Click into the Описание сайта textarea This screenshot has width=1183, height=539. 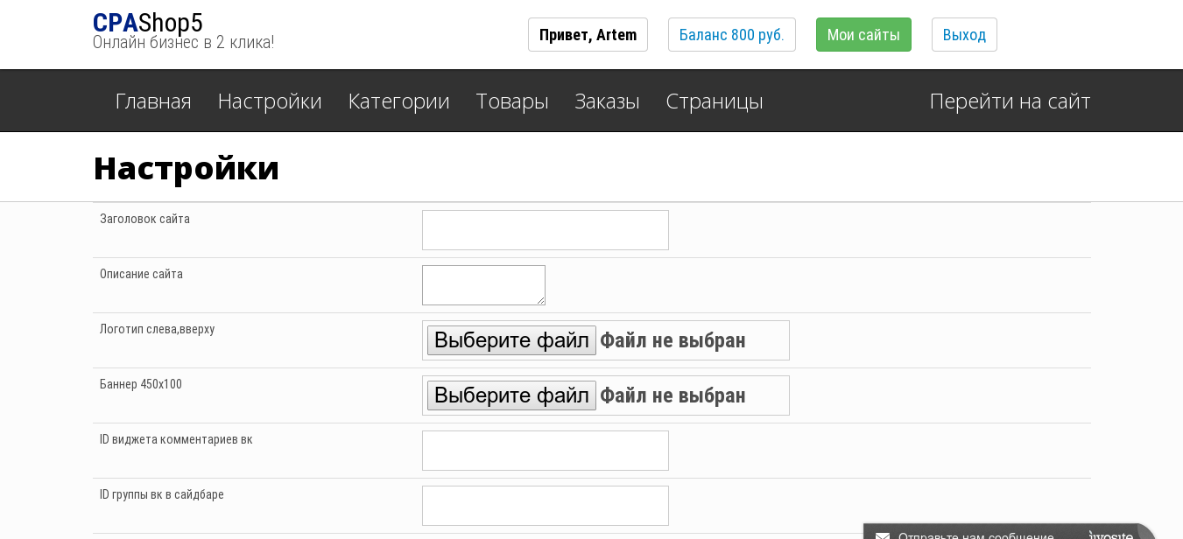pyautogui.click(x=483, y=285)
